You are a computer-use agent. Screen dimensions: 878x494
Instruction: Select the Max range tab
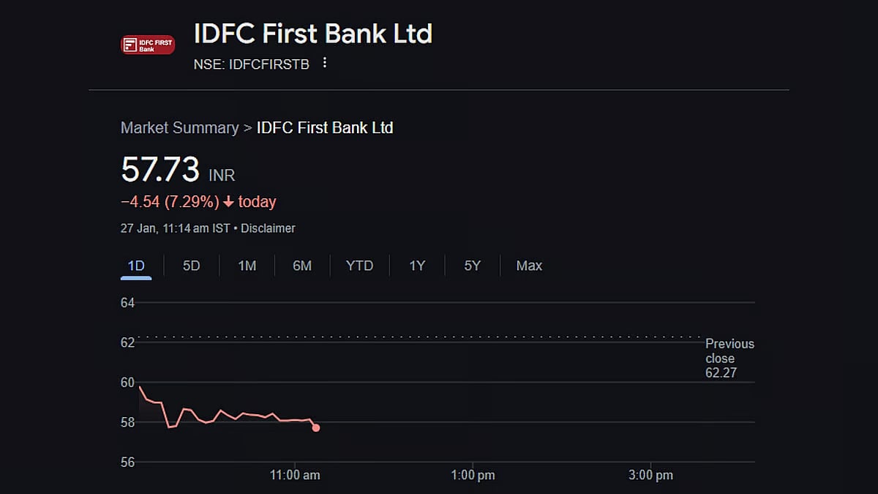click(x=529, y=266)
